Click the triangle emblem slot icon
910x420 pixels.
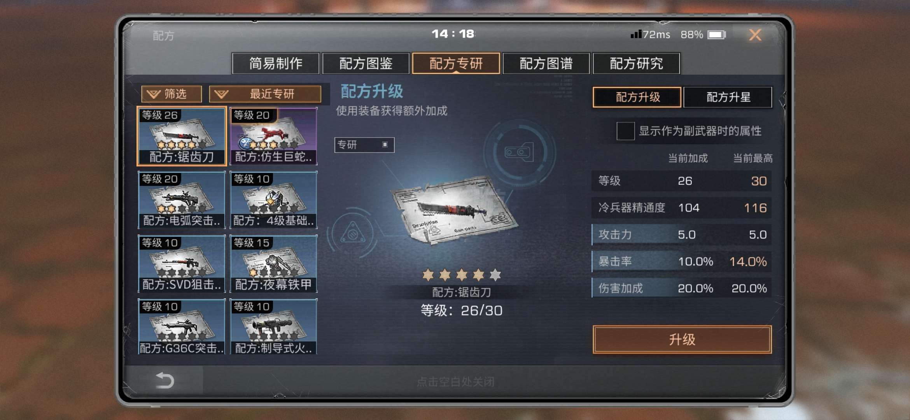(352, 234)
